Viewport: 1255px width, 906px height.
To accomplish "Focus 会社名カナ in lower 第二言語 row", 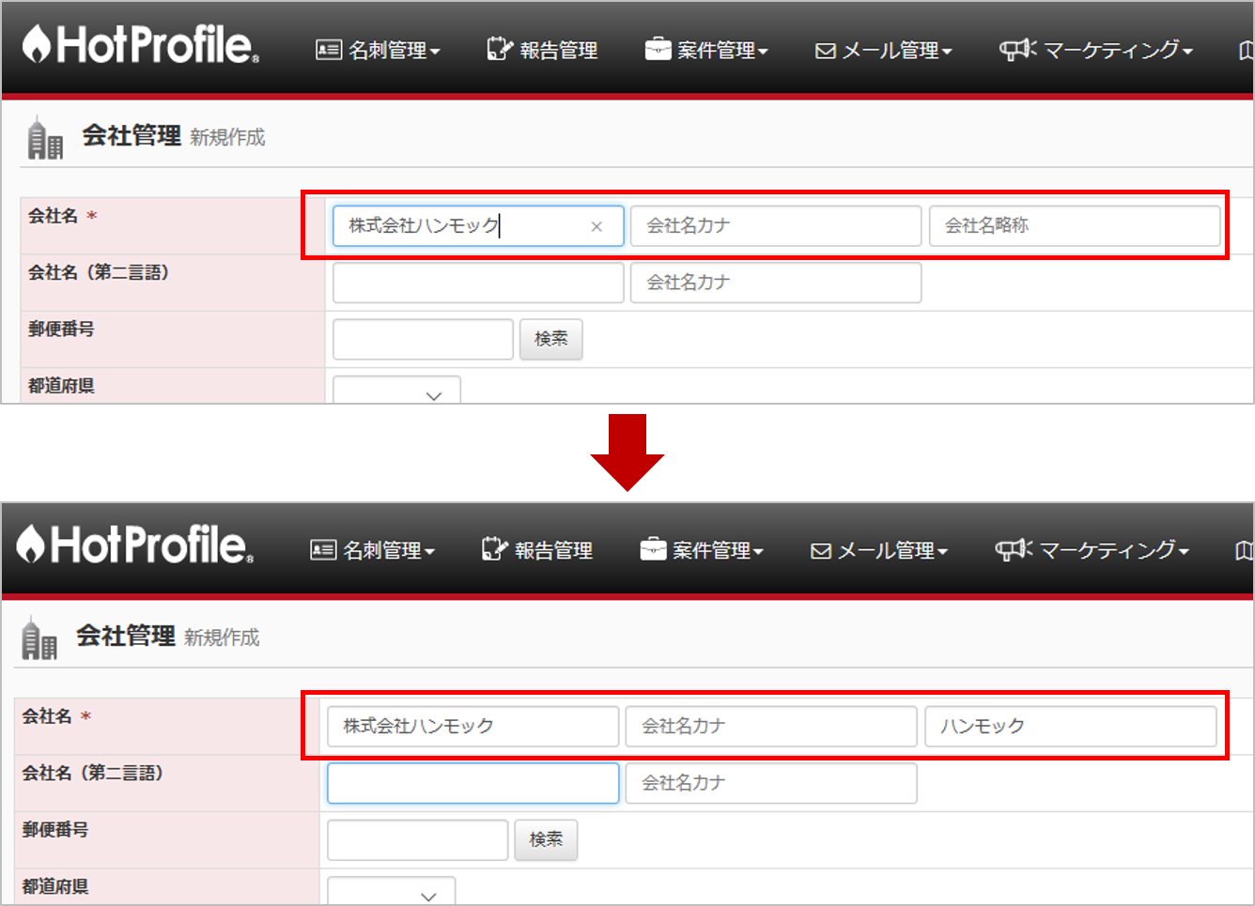I will pos(771,783).
